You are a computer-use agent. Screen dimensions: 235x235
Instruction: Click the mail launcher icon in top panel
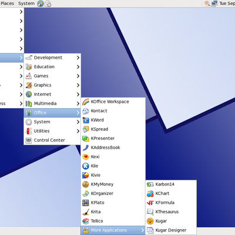tap(48, 4)
